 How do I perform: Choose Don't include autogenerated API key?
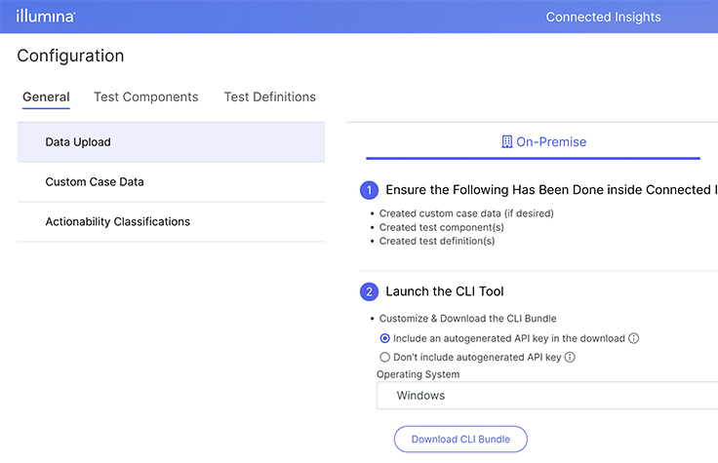point(384,358)
